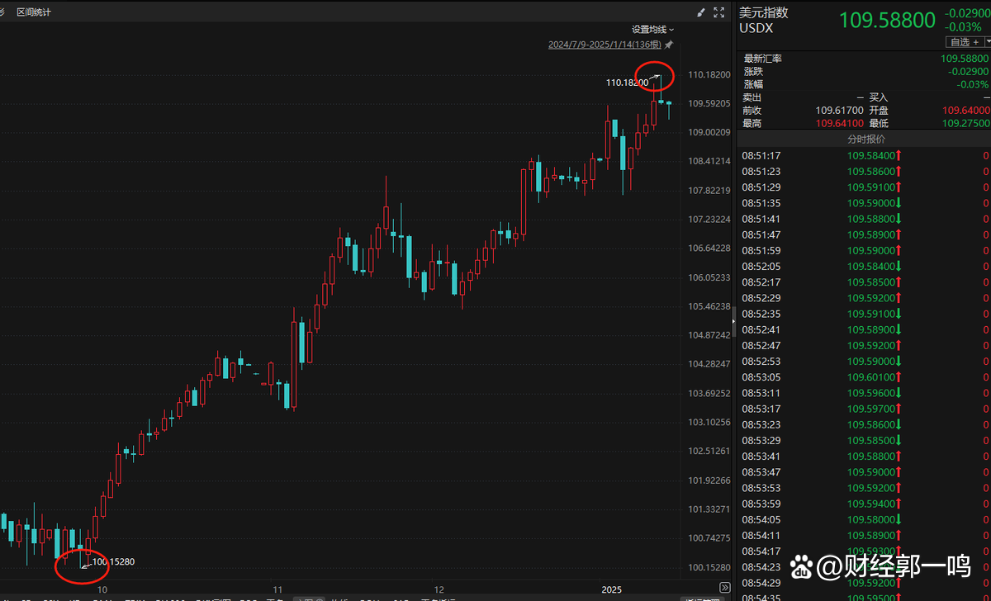
Task: Click the 110.18200 high price label
Action: [x=626, y=83]
